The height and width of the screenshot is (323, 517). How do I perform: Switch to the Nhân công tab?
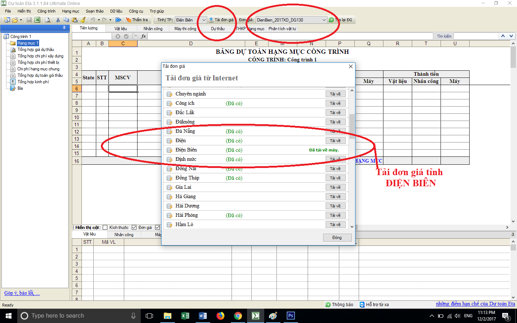pyautogui.click(x=153, y=29)
